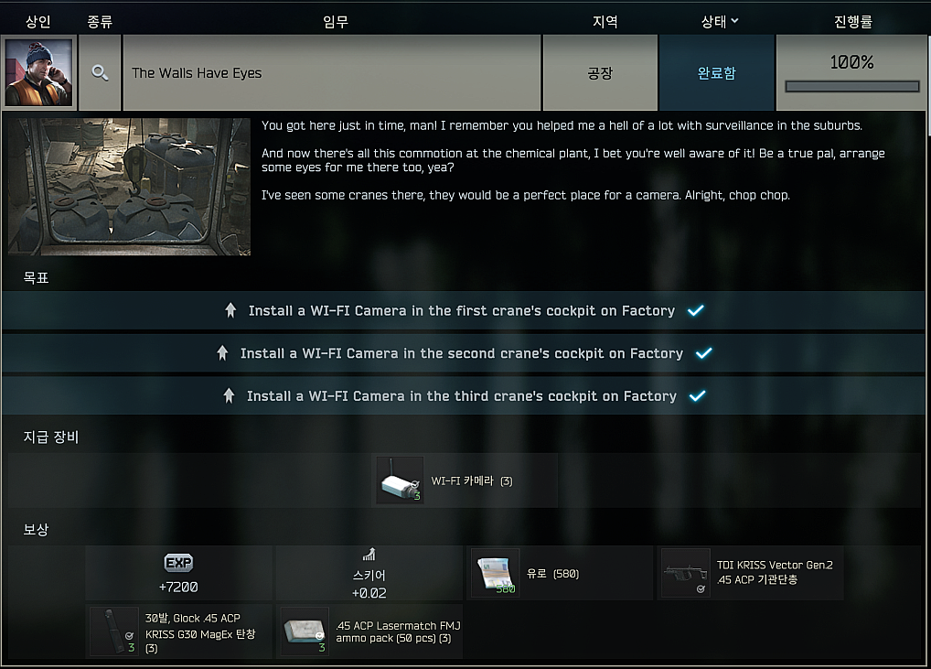Expand third crane objective location arrow
This screenshot has height=669, width=931.
pyautogui.click(x=229, y=395)
